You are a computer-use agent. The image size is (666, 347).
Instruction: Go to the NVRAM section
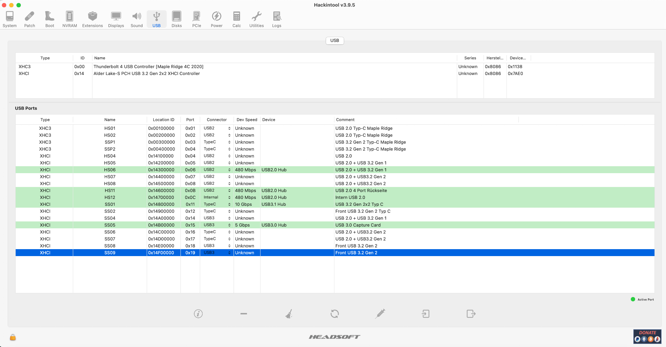70,19
